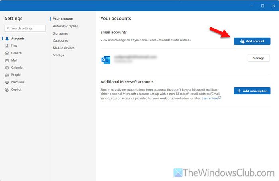Maximize the Settings window

point(263,6)
